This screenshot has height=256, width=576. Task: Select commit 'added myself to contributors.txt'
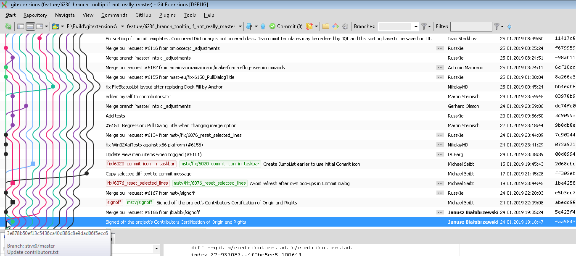click(138, 97)
